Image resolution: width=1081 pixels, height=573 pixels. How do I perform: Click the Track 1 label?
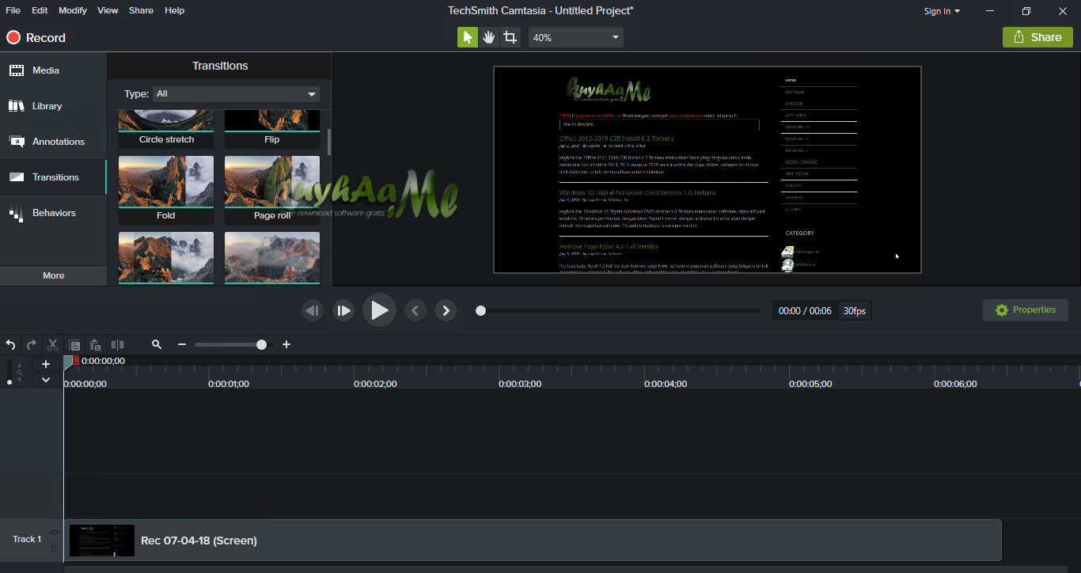tap(27, 539)
